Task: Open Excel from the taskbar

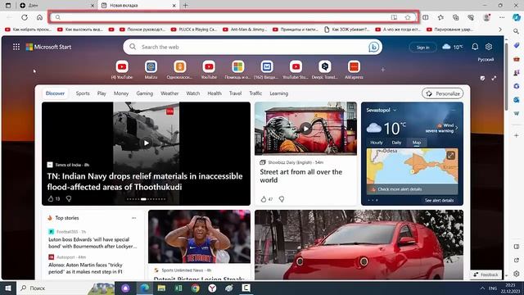Action: pyautogui.click(x=178, y=288)
